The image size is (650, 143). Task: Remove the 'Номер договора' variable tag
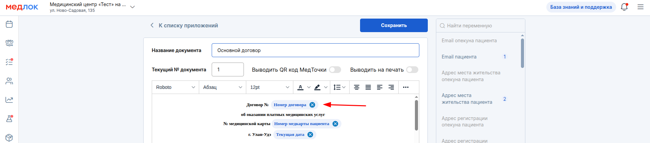pos(312,105)
